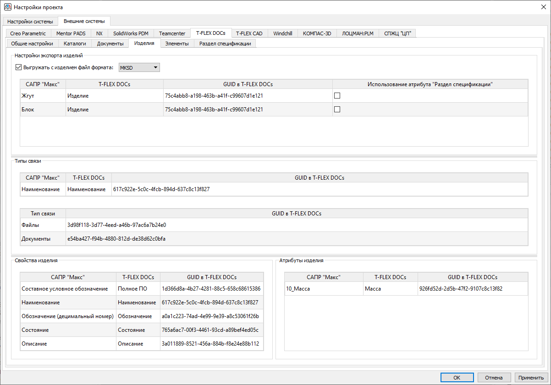
Task: Click the Отмена button
Action: 494,378
